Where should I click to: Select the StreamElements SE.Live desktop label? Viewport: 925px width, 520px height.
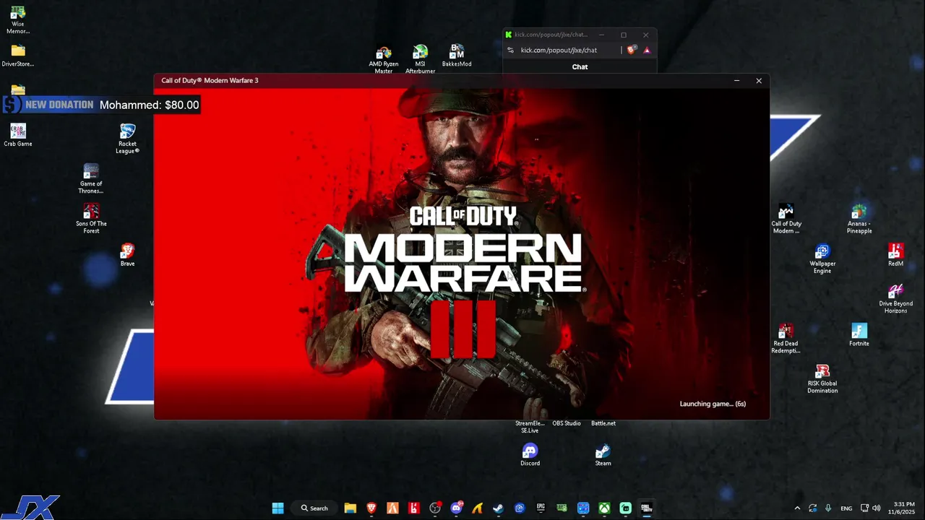[x=530, y=427]
